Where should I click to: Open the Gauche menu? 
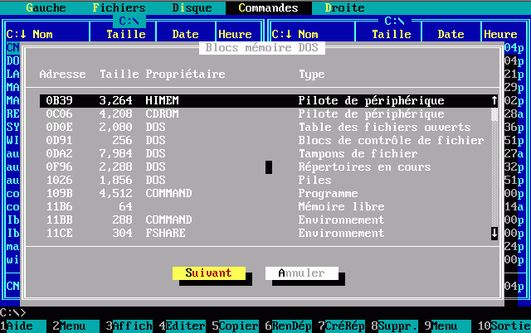tap(46, 7)
